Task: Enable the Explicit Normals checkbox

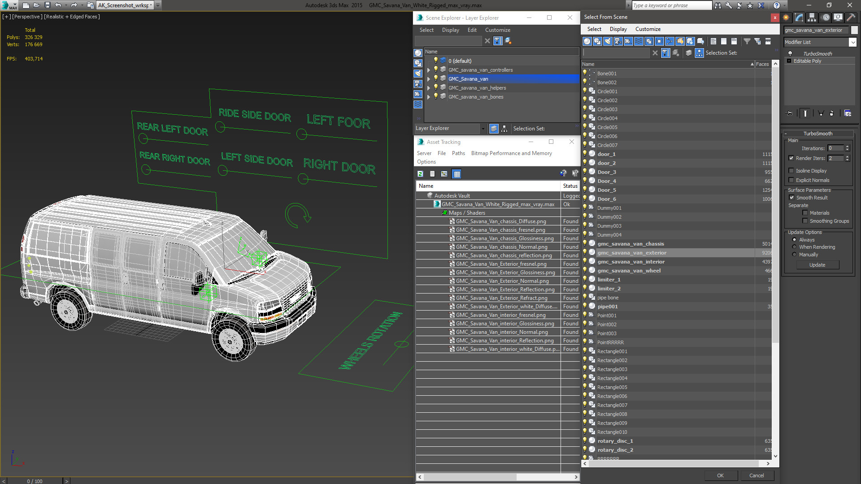Action: click(791, 180)
